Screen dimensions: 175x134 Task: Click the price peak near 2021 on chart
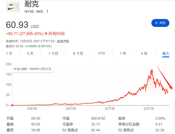pyautogui.click(x=152, y=70)
